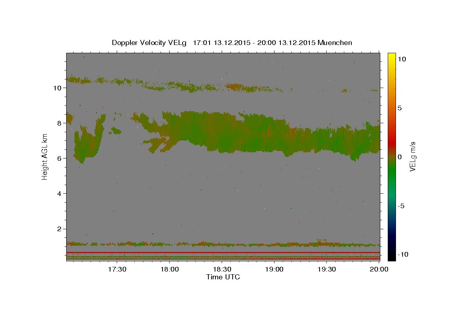Click the height axis label 10
470x313 pixels.
[x=58, y=88]
